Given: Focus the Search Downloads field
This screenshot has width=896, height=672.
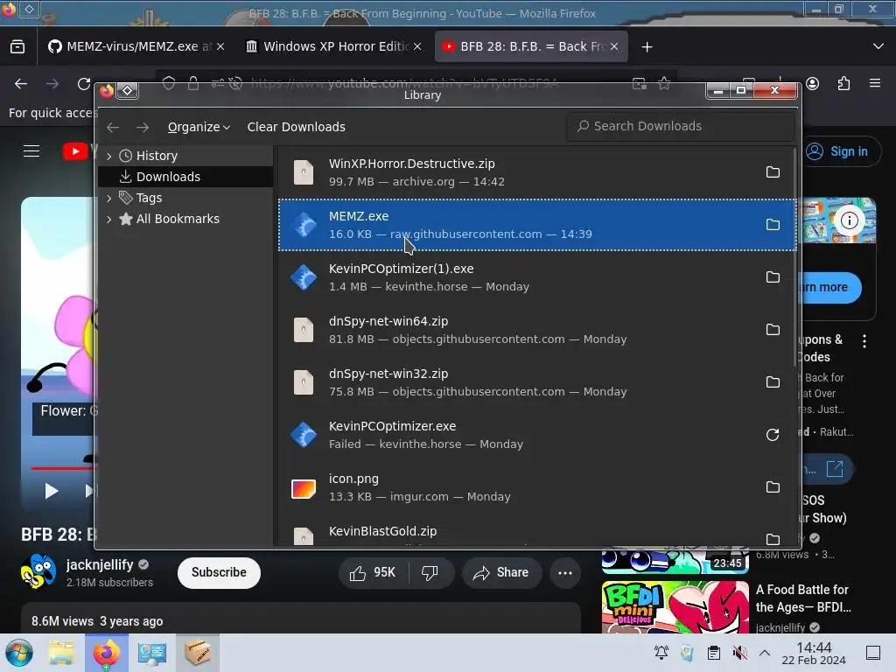Looking at the screenshot, I should tap(680, 126).
